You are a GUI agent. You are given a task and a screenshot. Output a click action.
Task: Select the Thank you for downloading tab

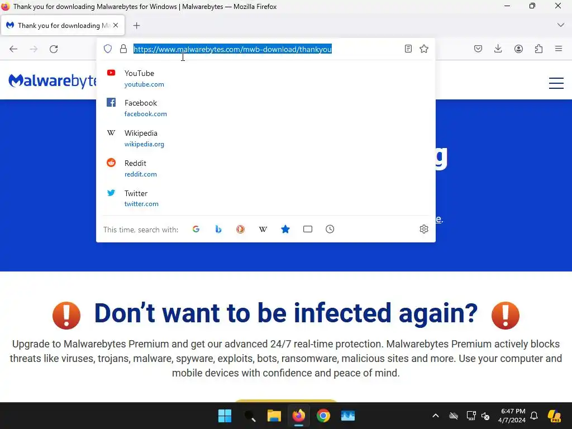click(63, 26)
